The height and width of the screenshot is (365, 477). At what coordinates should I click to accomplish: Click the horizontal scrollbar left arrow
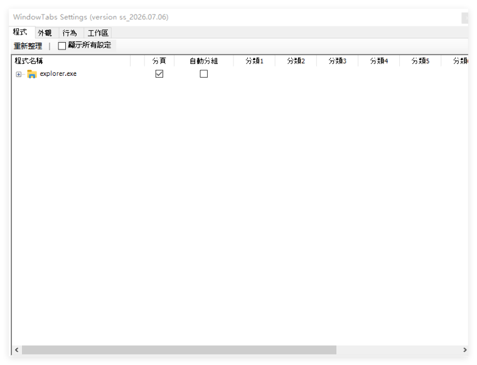17,350
